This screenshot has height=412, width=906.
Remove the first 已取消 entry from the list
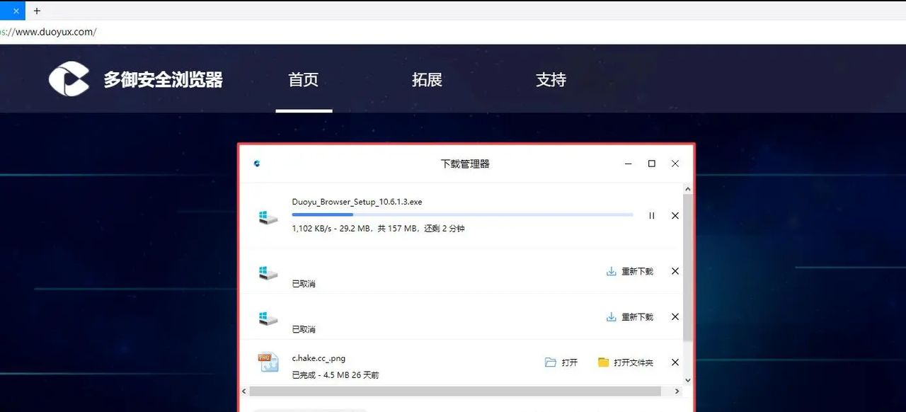[675, 271]
